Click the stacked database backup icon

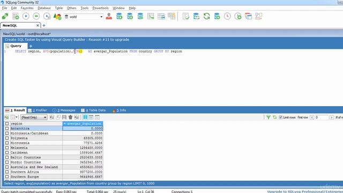point(140,16)
